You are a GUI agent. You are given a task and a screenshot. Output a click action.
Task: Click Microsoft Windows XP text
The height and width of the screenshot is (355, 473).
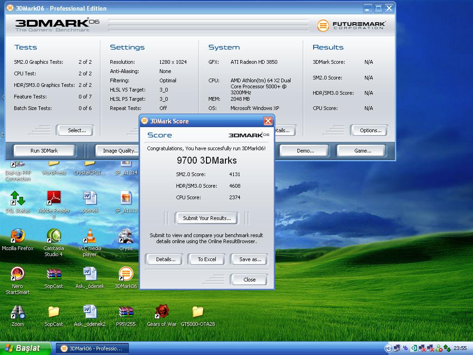coord(255,108)
